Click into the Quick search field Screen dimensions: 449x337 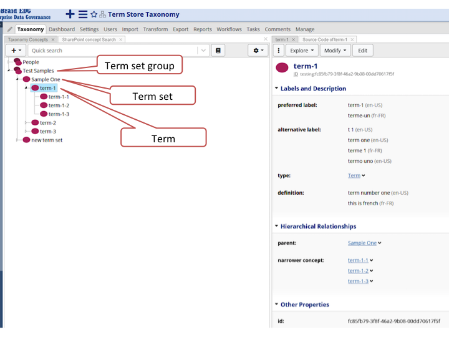pos(112,51)
